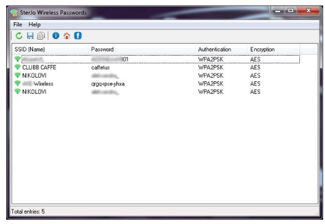325x224 pixels.
Task: Click WPA2PSK in the CLUBB CAFFE row
Action: (211, 67)
